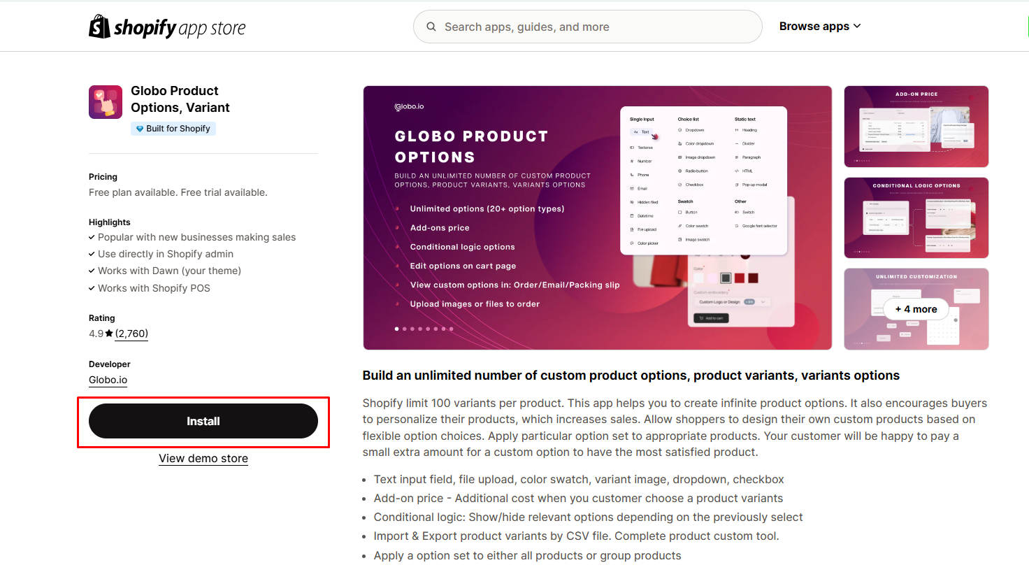Open the View demo store link
The width and height of the screenshot is (1029, 586).
[x=203, y=458]
